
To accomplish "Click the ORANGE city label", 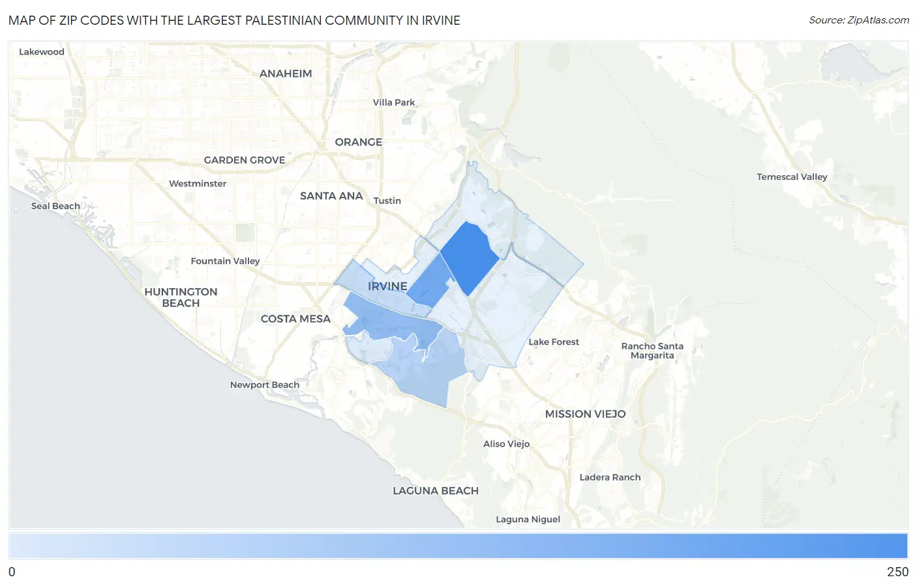I will [359, 142].
